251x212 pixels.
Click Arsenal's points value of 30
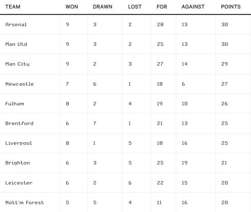tap(224, 24)
